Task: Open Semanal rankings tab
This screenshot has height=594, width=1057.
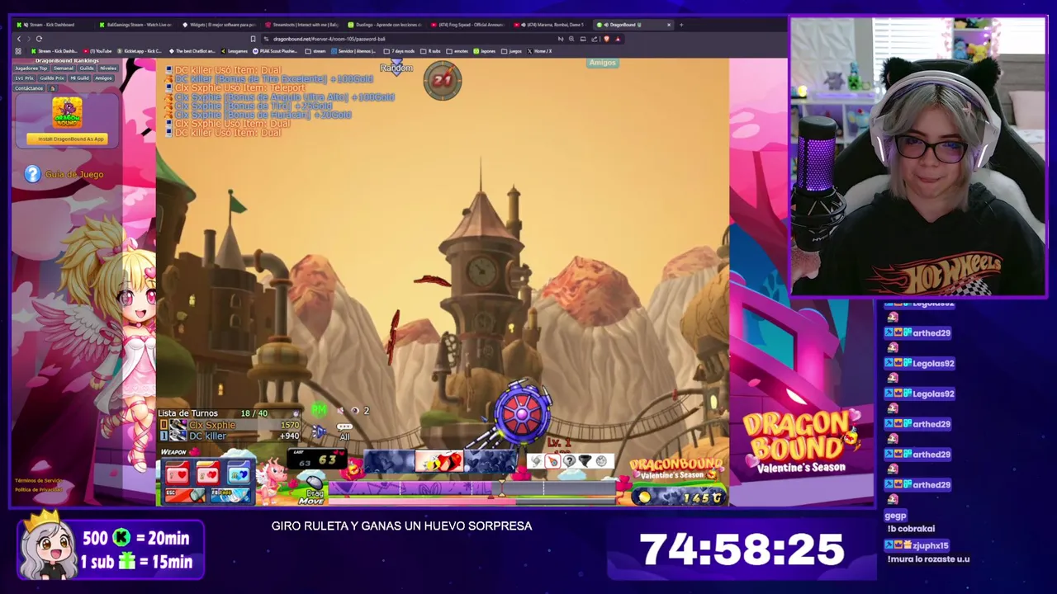Action: 64,68
